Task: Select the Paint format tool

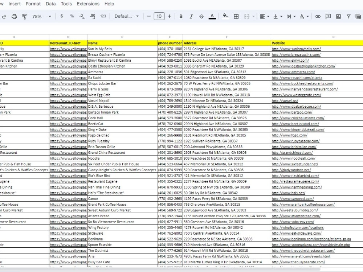Action: click(x=24, y=16)
